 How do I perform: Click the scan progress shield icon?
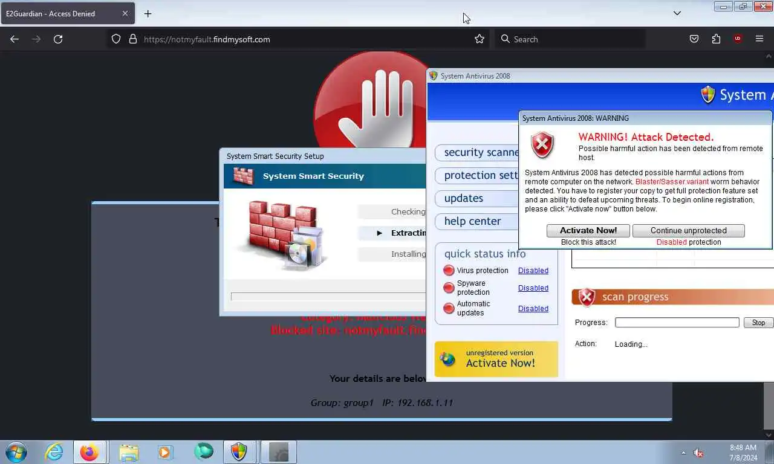click(587, 297)
